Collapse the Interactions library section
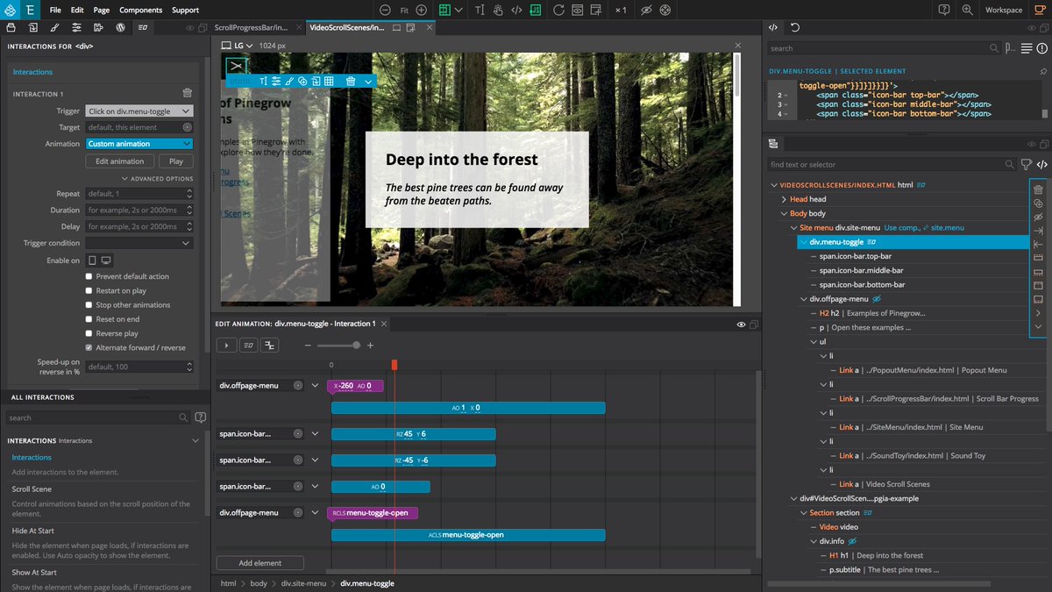 coord(195,440)
